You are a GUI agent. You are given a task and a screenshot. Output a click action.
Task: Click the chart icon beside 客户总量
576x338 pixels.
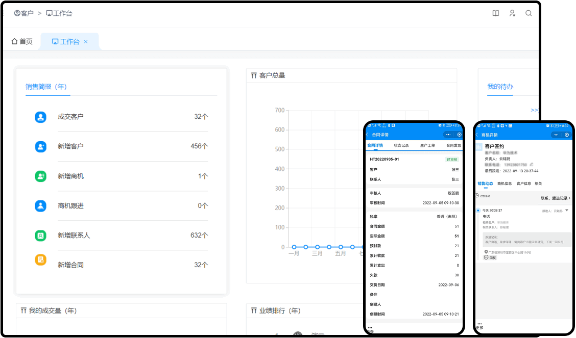click(x=254, y=75)
